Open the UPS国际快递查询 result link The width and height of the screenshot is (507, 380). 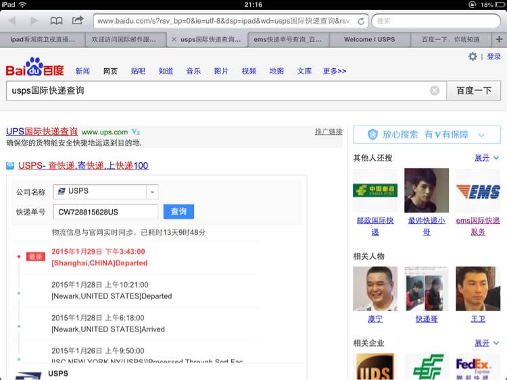[42, 132]
